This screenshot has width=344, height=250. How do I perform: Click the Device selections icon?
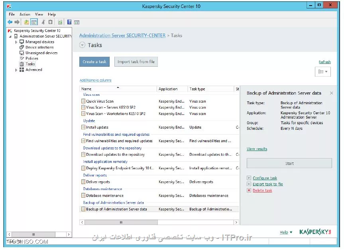[22, 47]
